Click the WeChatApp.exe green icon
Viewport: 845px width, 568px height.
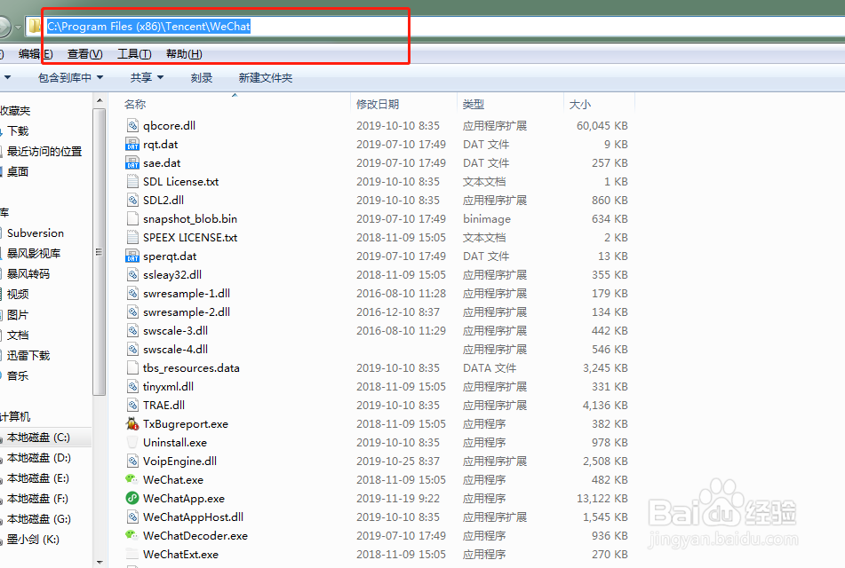coord(132,498)
